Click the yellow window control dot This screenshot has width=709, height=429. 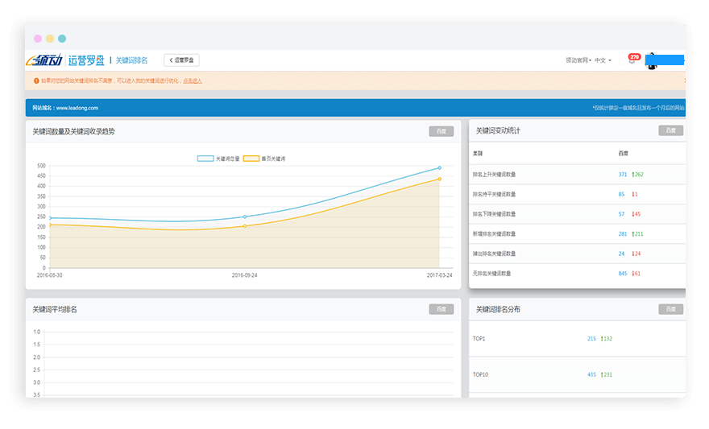[50, 39]
